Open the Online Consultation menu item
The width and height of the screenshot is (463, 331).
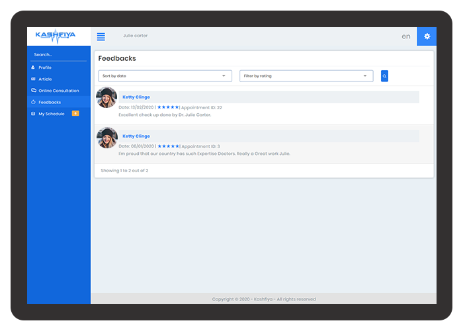tap(58, 91)
